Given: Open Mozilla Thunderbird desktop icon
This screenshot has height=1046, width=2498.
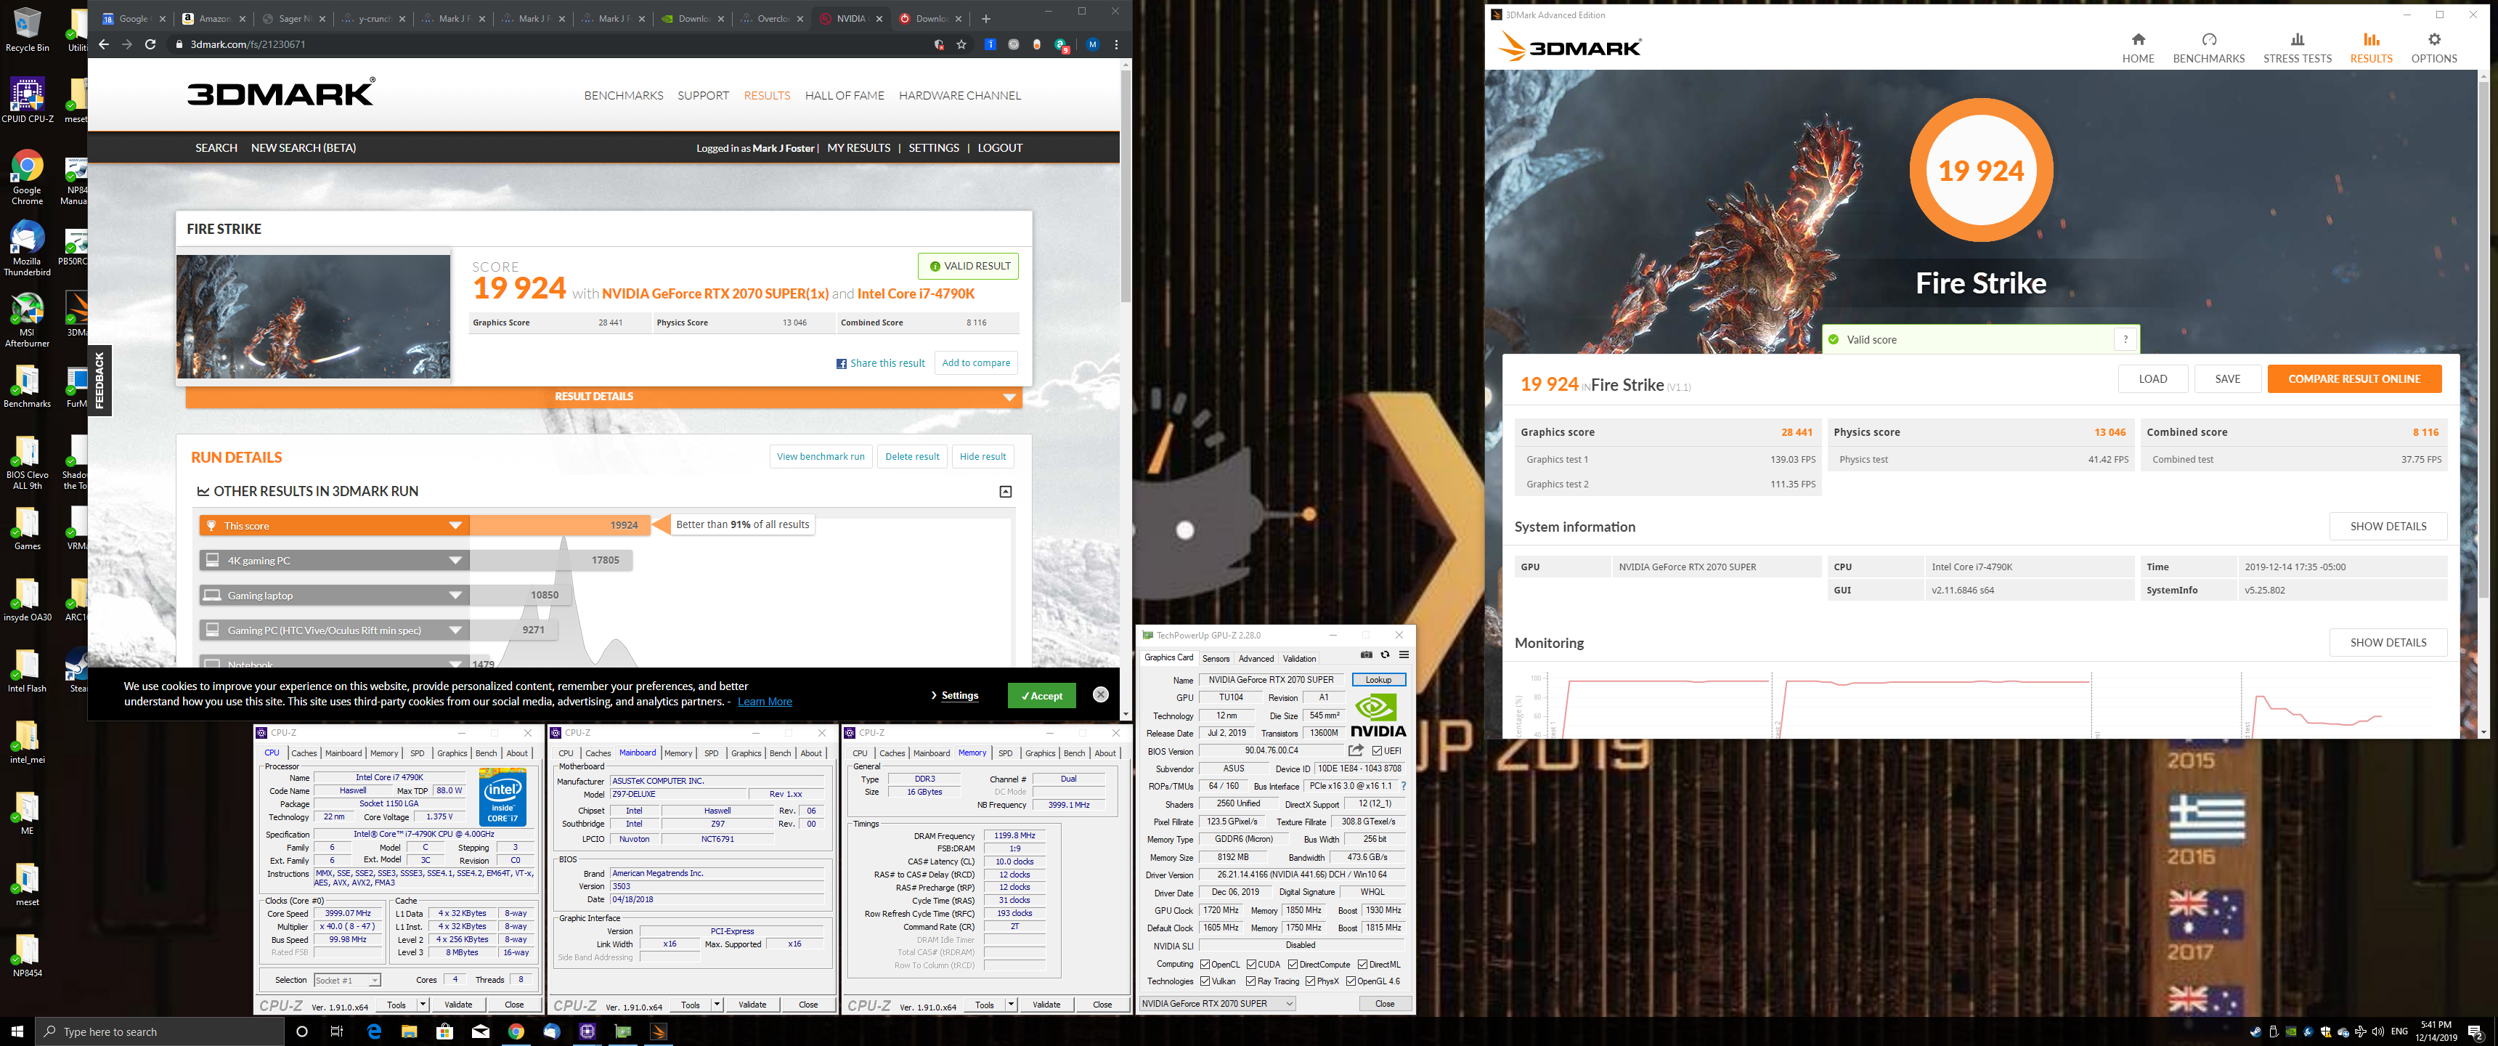Looking at the screenshot, I should [x=27, y=248].
